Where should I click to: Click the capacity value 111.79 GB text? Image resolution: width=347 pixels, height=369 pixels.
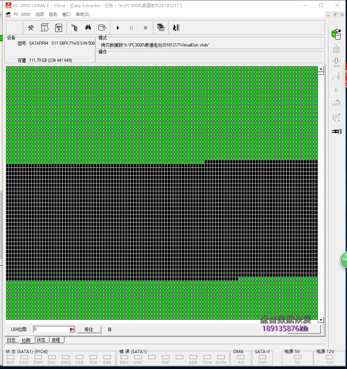click(x=51, y=60)
